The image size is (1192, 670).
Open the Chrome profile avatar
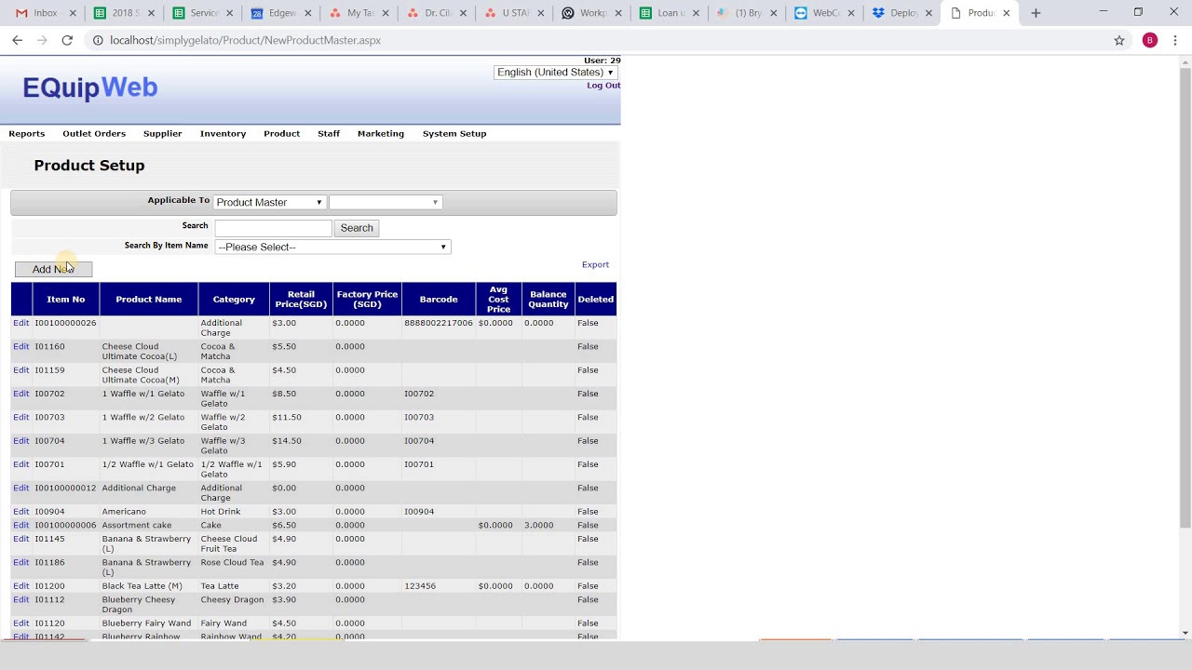coord(1150,40)
